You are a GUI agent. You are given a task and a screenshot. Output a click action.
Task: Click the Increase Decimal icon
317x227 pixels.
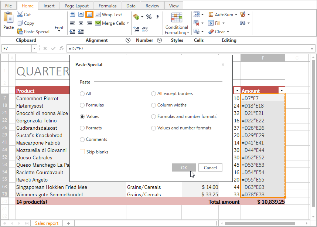pyautogui.click(x=136, y=29)
